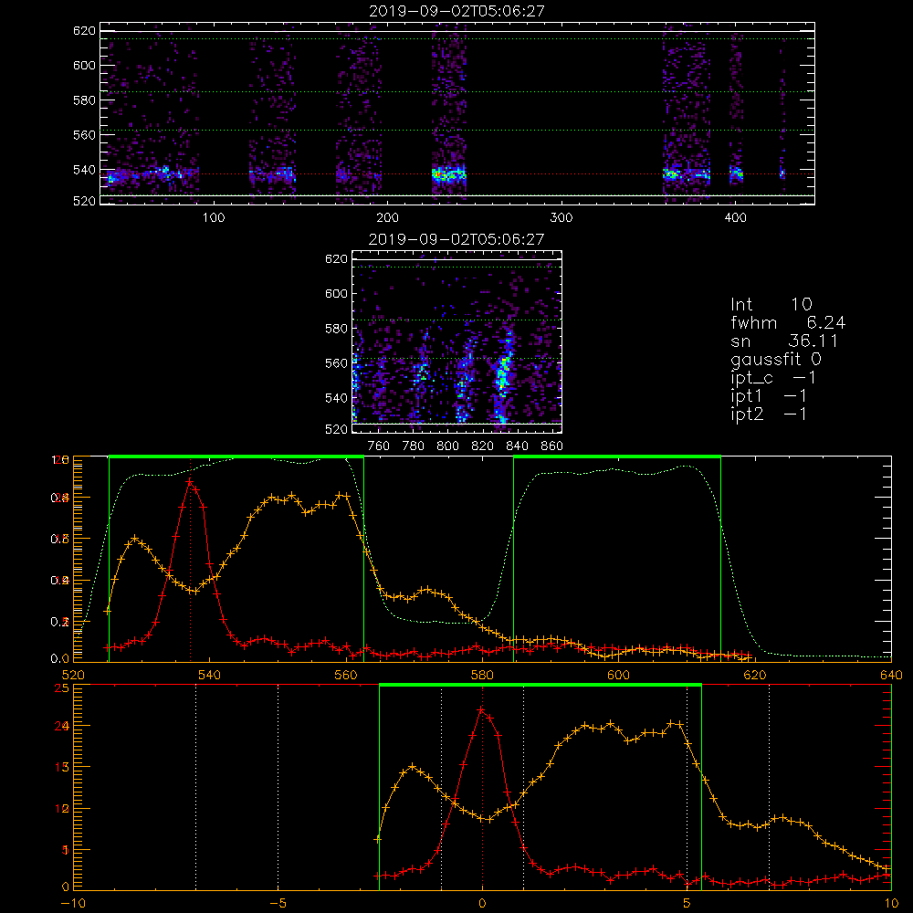The height and width of the screenshot is (913, 913).
Task: Click the emission blob near x=400 in top spectrogram
Action: click(737, 173)
